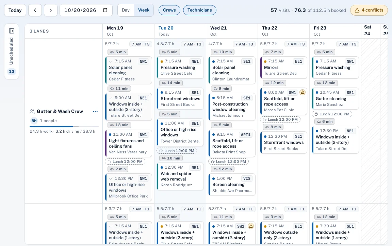Screen dimensions: 392x246
Task: Click the 14 min drive chip on Tuesday
Action: point(171,83)
